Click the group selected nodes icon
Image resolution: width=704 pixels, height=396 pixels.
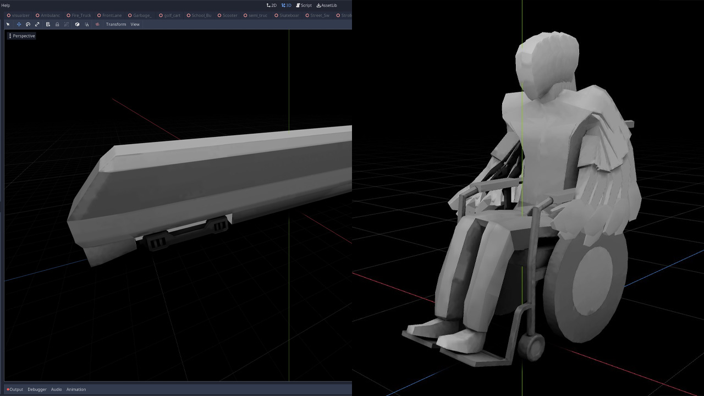67,24
